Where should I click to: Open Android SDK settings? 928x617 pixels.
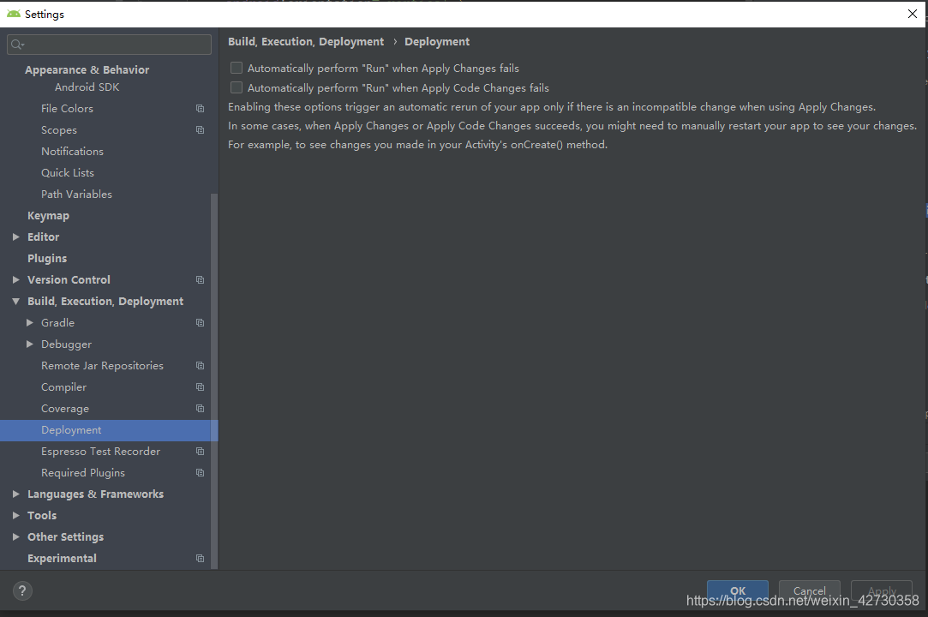pos(87,87)
